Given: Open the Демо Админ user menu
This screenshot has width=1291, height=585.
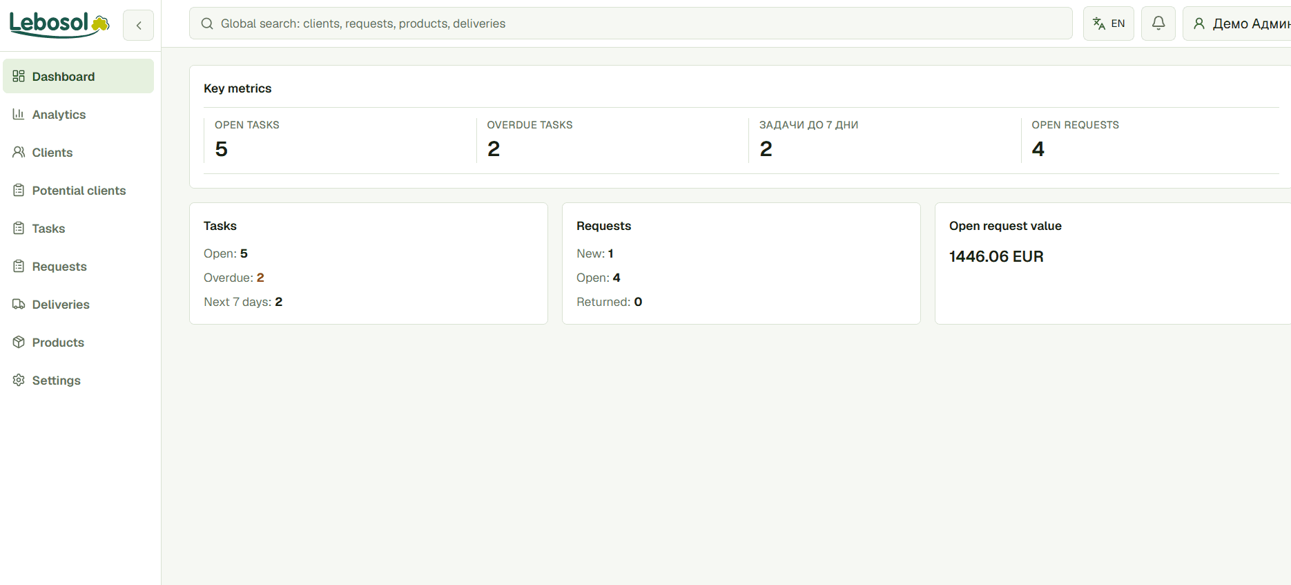Looking at the screenshot, I should tap(1237, 23).
